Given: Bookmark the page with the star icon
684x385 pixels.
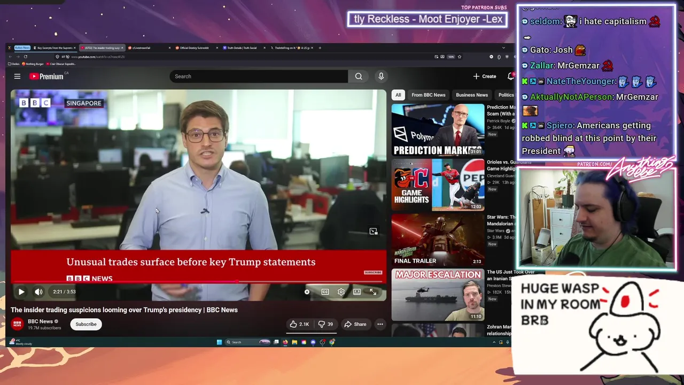Looking at the screenshot, I should (459, 57).
